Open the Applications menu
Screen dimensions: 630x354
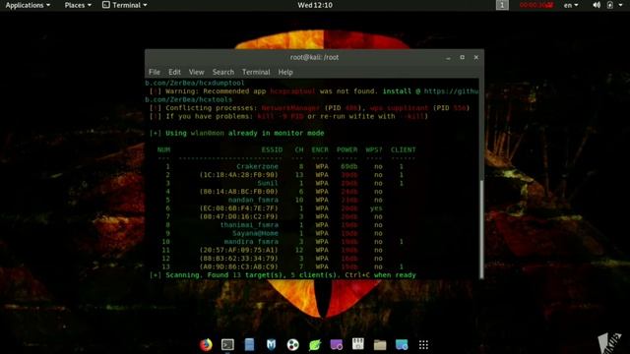point(28,5)
